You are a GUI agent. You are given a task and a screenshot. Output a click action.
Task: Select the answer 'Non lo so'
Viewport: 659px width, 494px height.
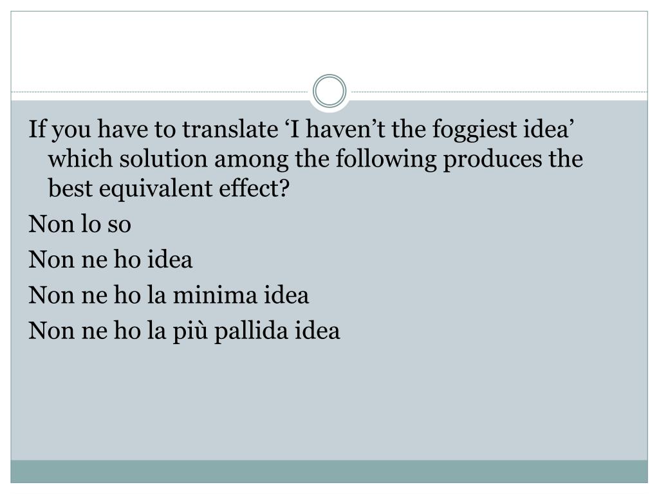[80, 224]
